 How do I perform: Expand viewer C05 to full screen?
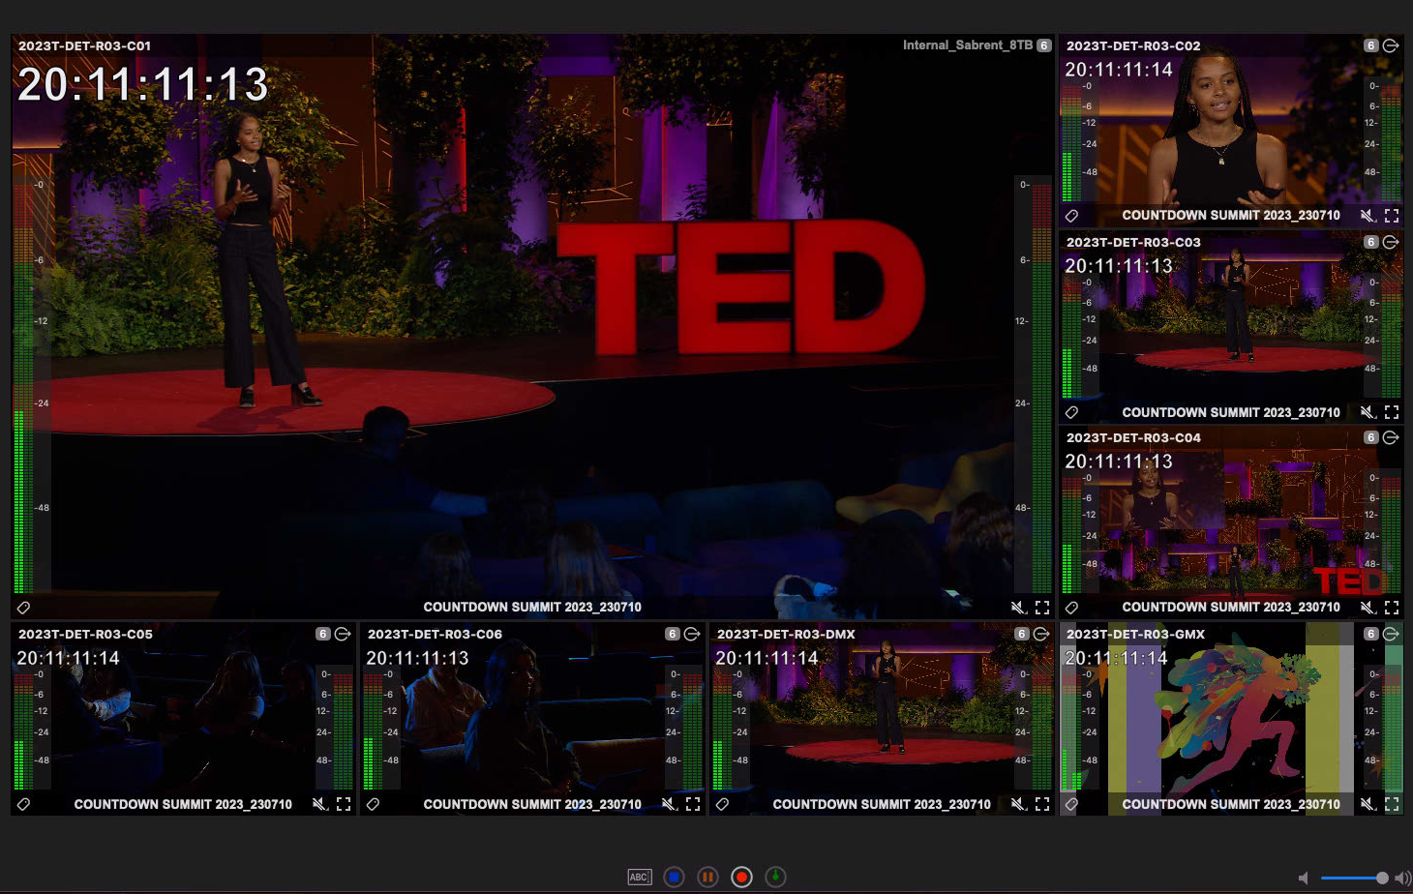(344, 804)
